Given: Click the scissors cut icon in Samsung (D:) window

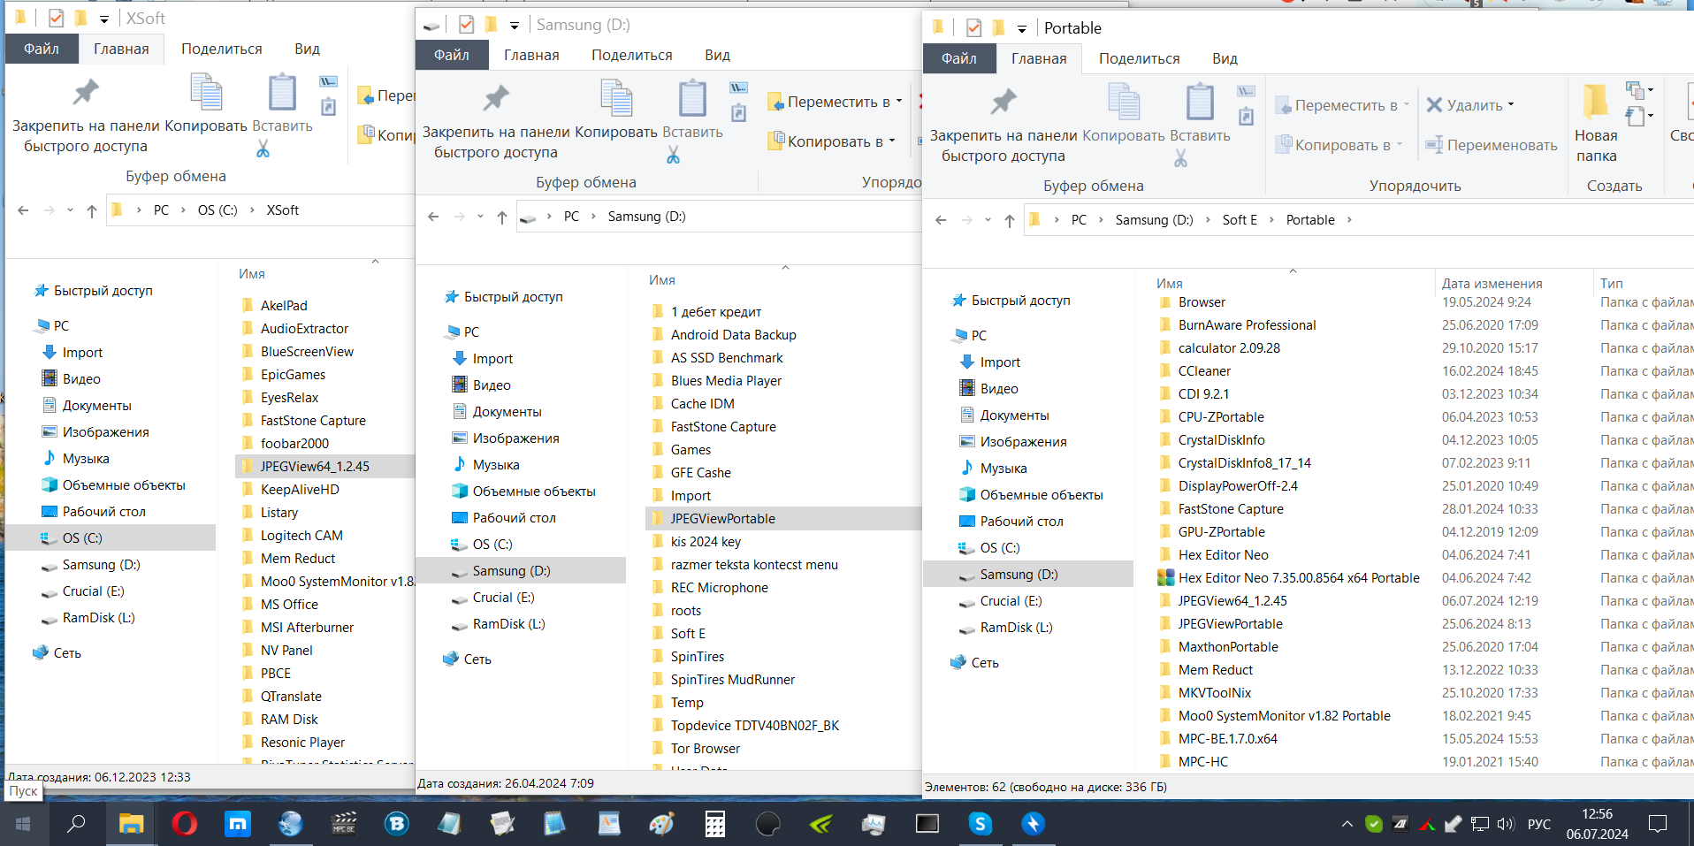Looking at the screenshot, I should pos(673,156).
